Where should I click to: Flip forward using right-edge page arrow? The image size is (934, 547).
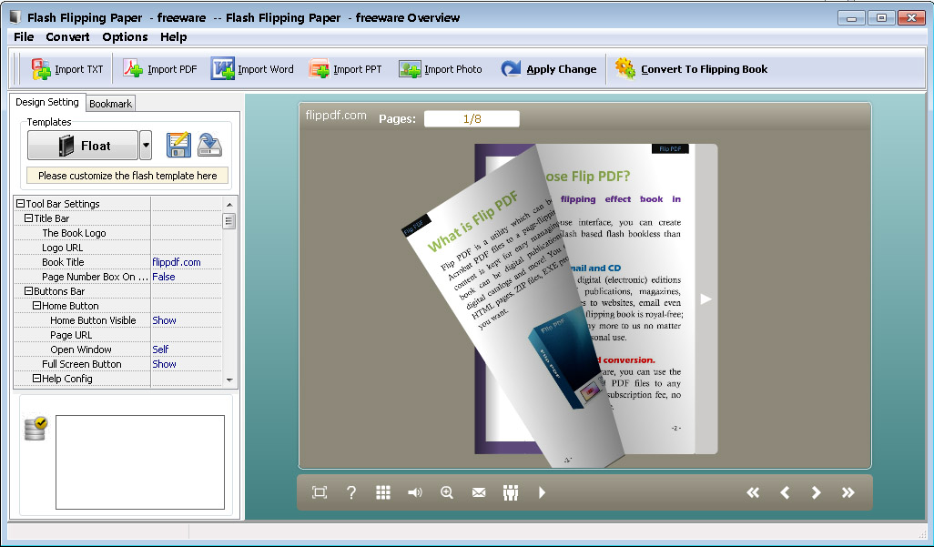(706, 299)
